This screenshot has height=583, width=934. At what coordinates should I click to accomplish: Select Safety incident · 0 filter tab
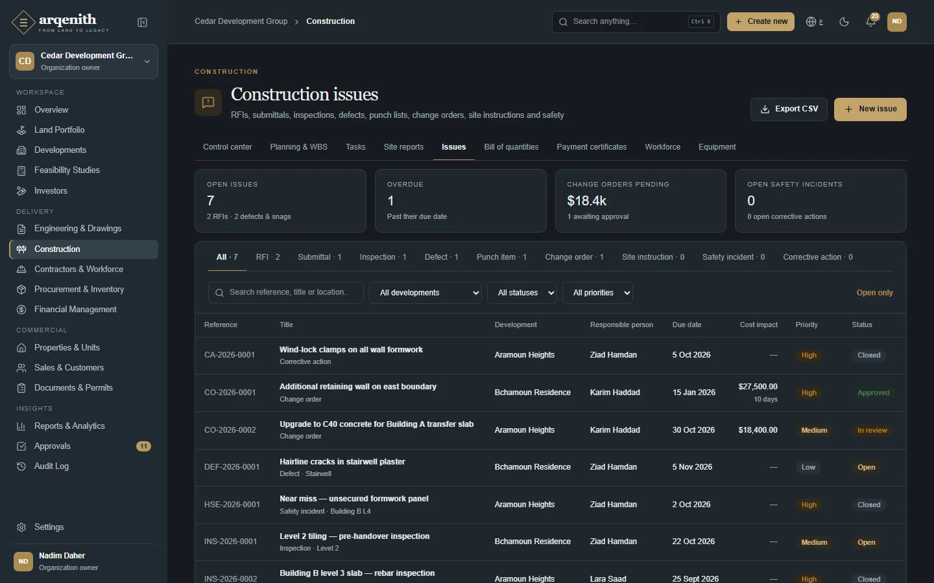[734, 257]
